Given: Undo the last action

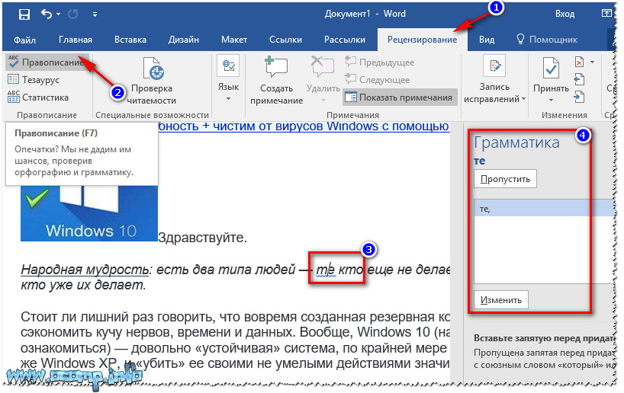Looking at the screenshot, I should coord(47,14).
